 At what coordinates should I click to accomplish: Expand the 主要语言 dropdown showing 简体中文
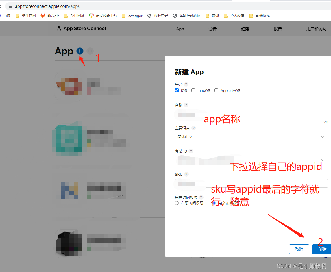[x=251, y=137]
